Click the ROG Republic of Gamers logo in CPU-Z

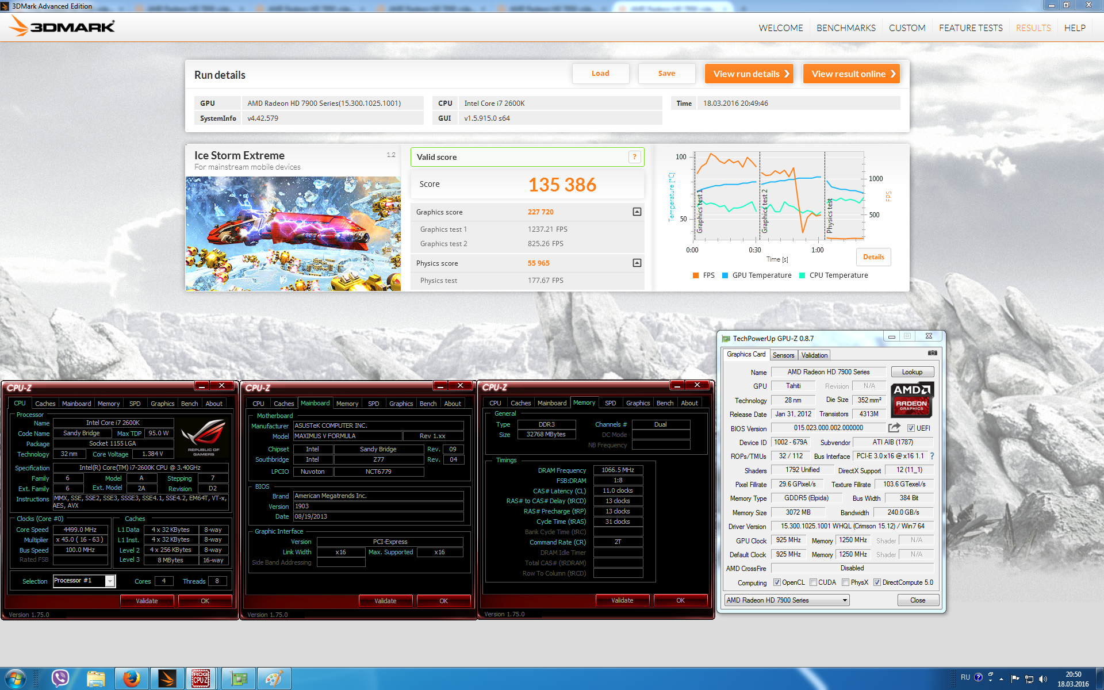tap(204, 437)
